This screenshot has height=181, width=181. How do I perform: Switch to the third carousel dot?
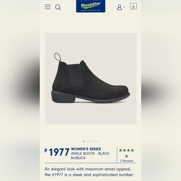click(x=91, y=141)
